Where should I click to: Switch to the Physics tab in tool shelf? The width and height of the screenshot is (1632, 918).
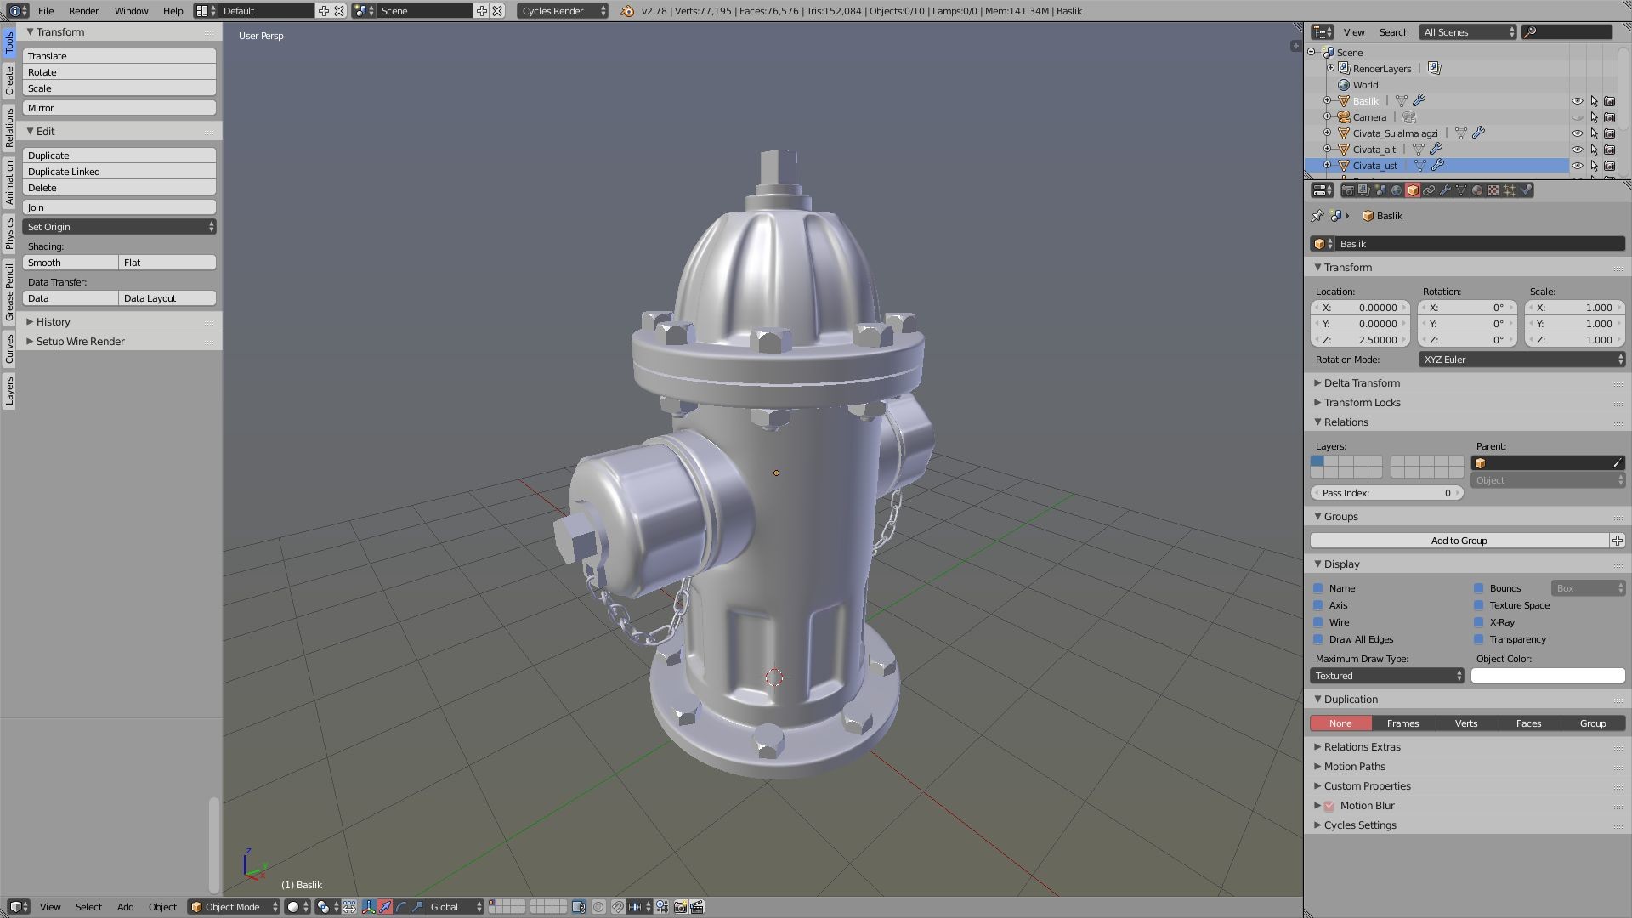[x=9, y=234]
